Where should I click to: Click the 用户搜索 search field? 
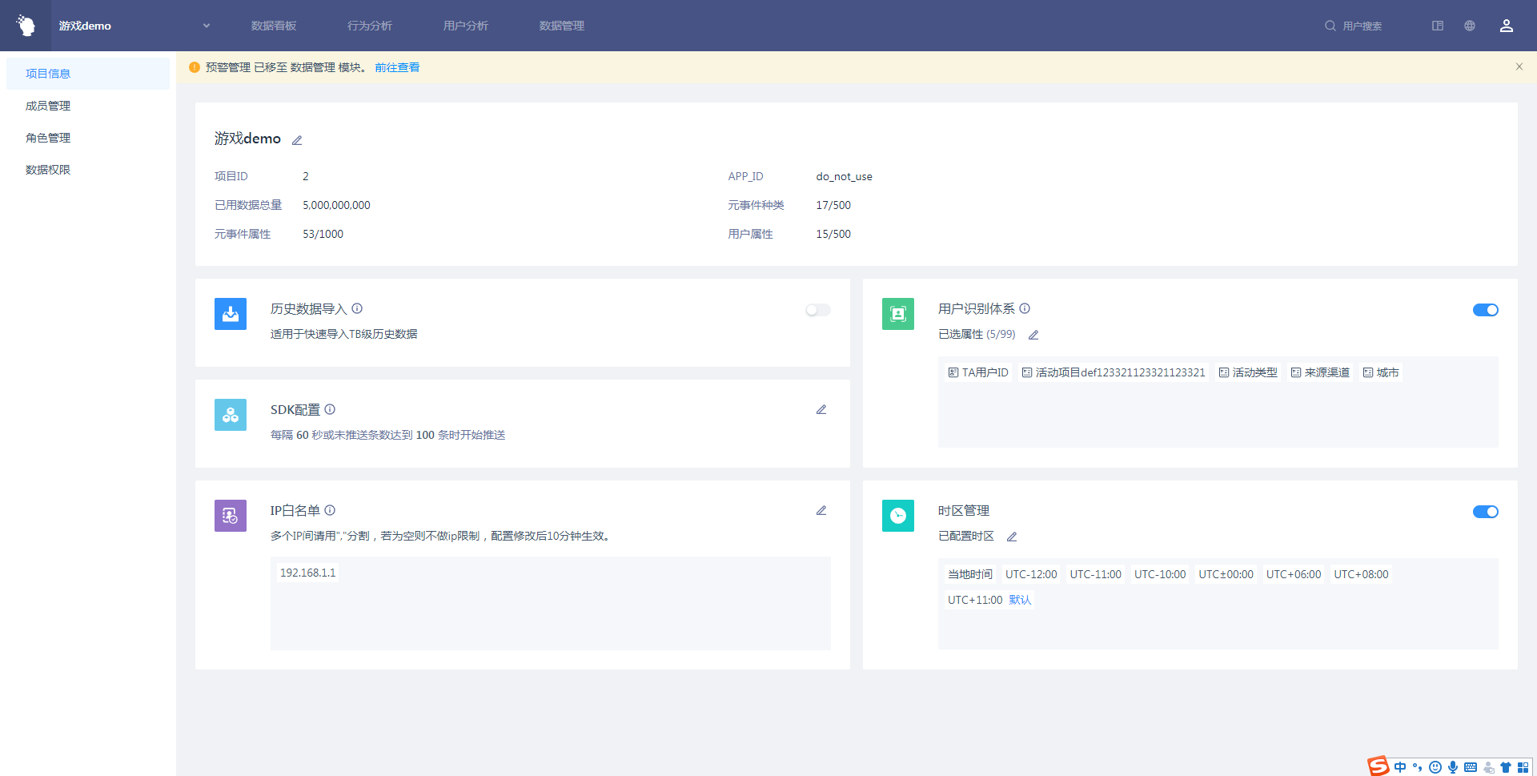[x=1362, y=26]
